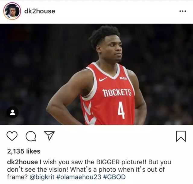This screenshot has width=193, height=184.
Task: Open comments via the speech bubble icon
Action: click(31, 136)
